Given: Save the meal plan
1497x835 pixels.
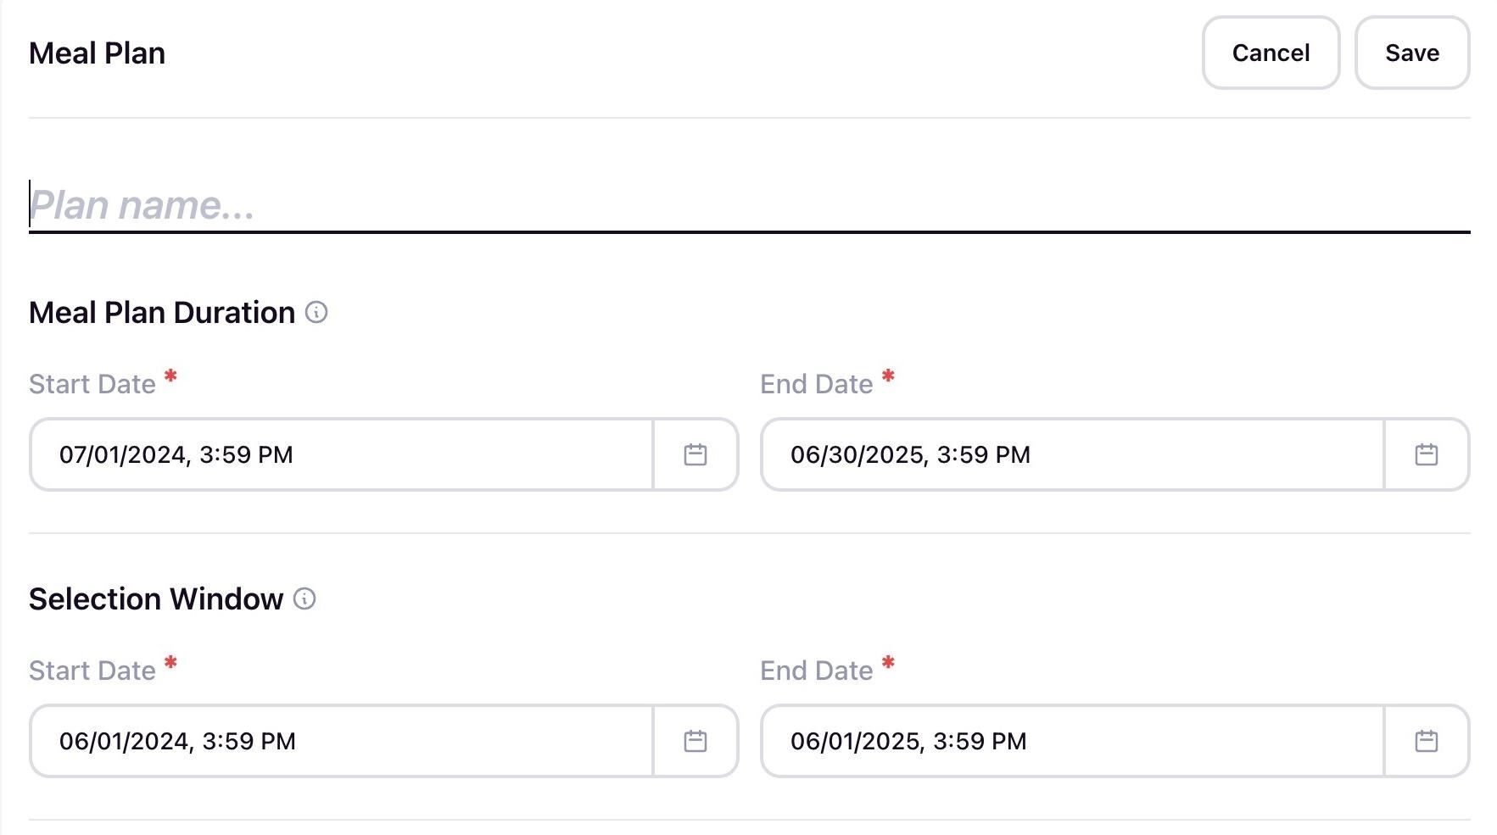Looking at the screenshot, I should point(1411,53).
